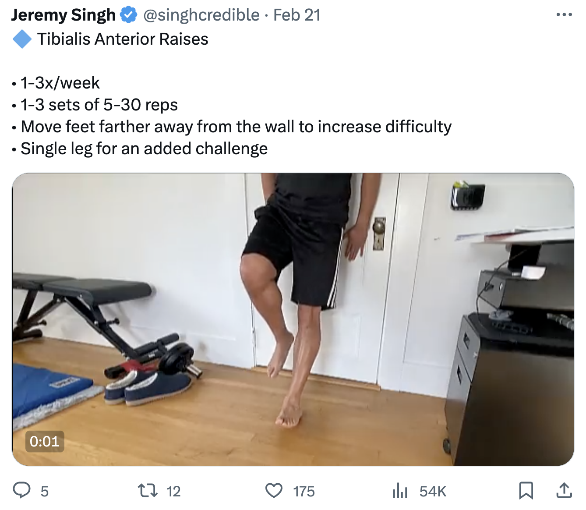Image resolution: width=586 pixels, height=510 pixels.
Task: Click the 0:01 video duration badge
Action: click(45, 441)
